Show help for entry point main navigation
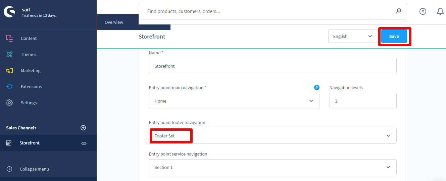 tap(316, 87)
